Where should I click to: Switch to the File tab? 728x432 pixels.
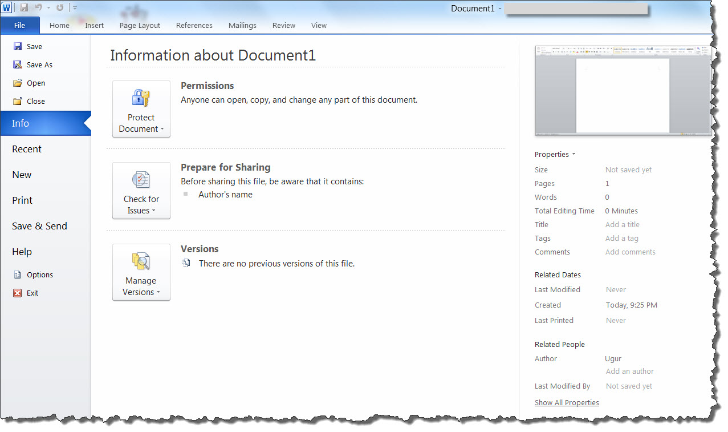pos(20,25)
